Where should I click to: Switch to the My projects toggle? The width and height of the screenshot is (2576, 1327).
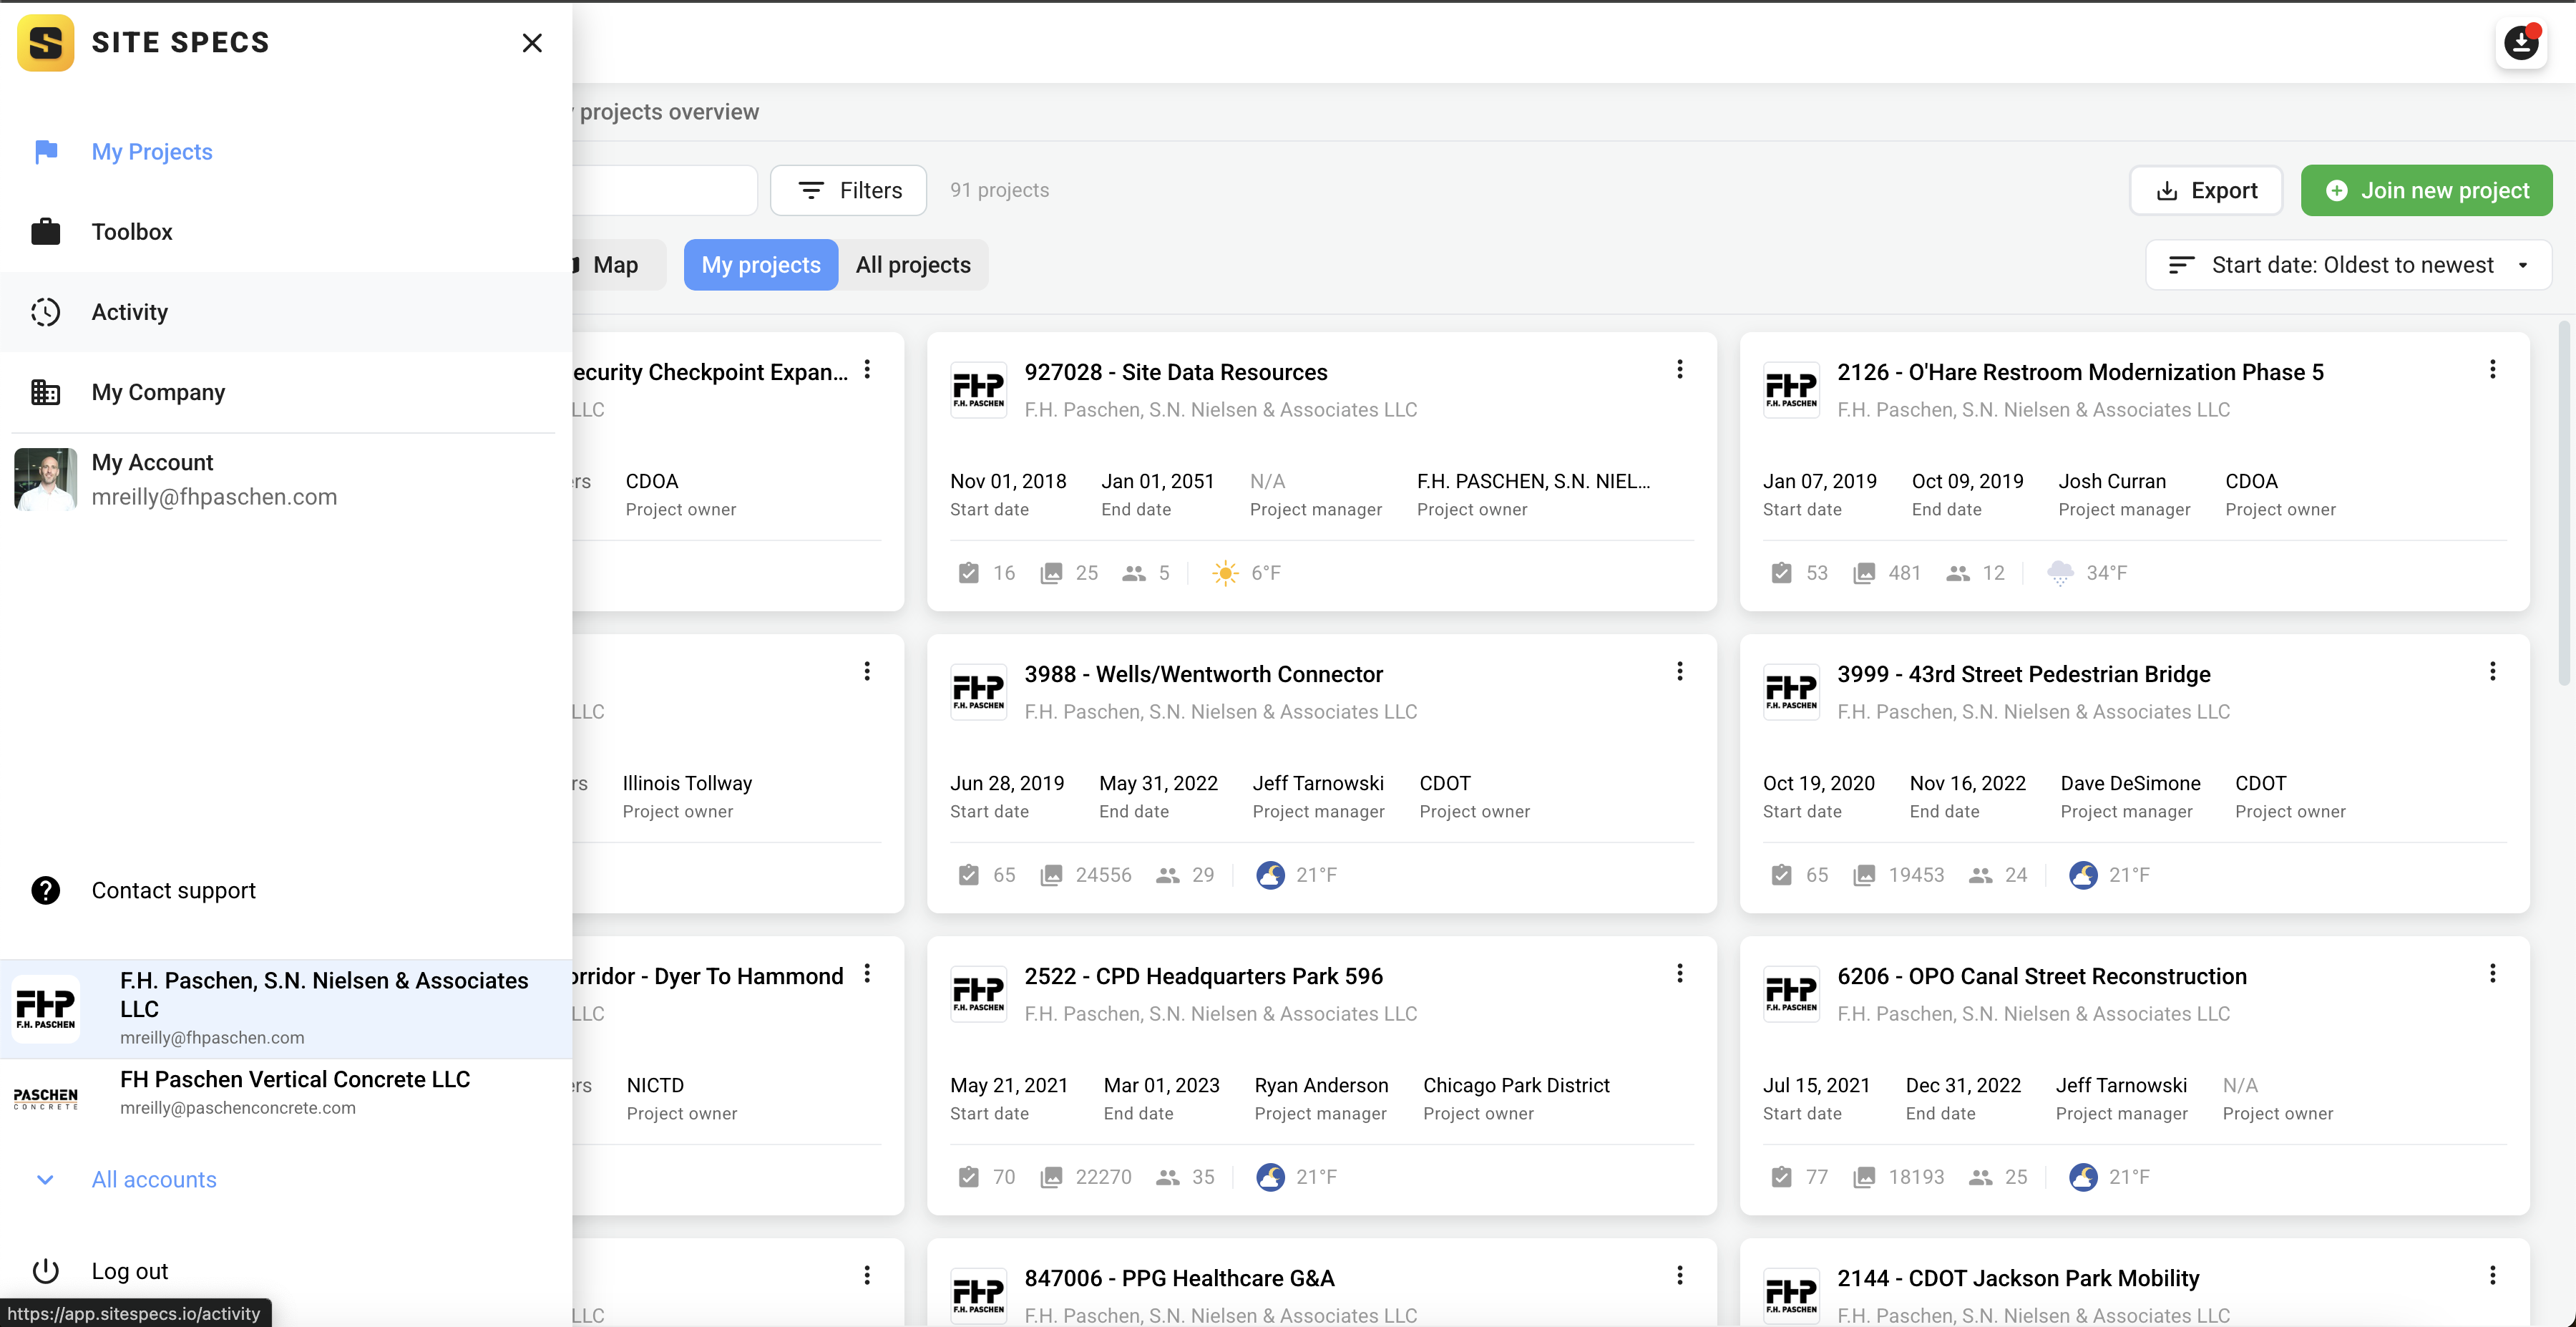coord(760,265)
